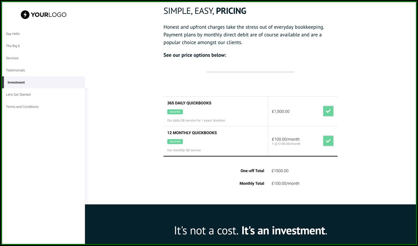The width and height of the screenshot is (418, 246).
Task: Click the lightning bolt logo icon
Action: pyautogui.click(x=25, y=14)
